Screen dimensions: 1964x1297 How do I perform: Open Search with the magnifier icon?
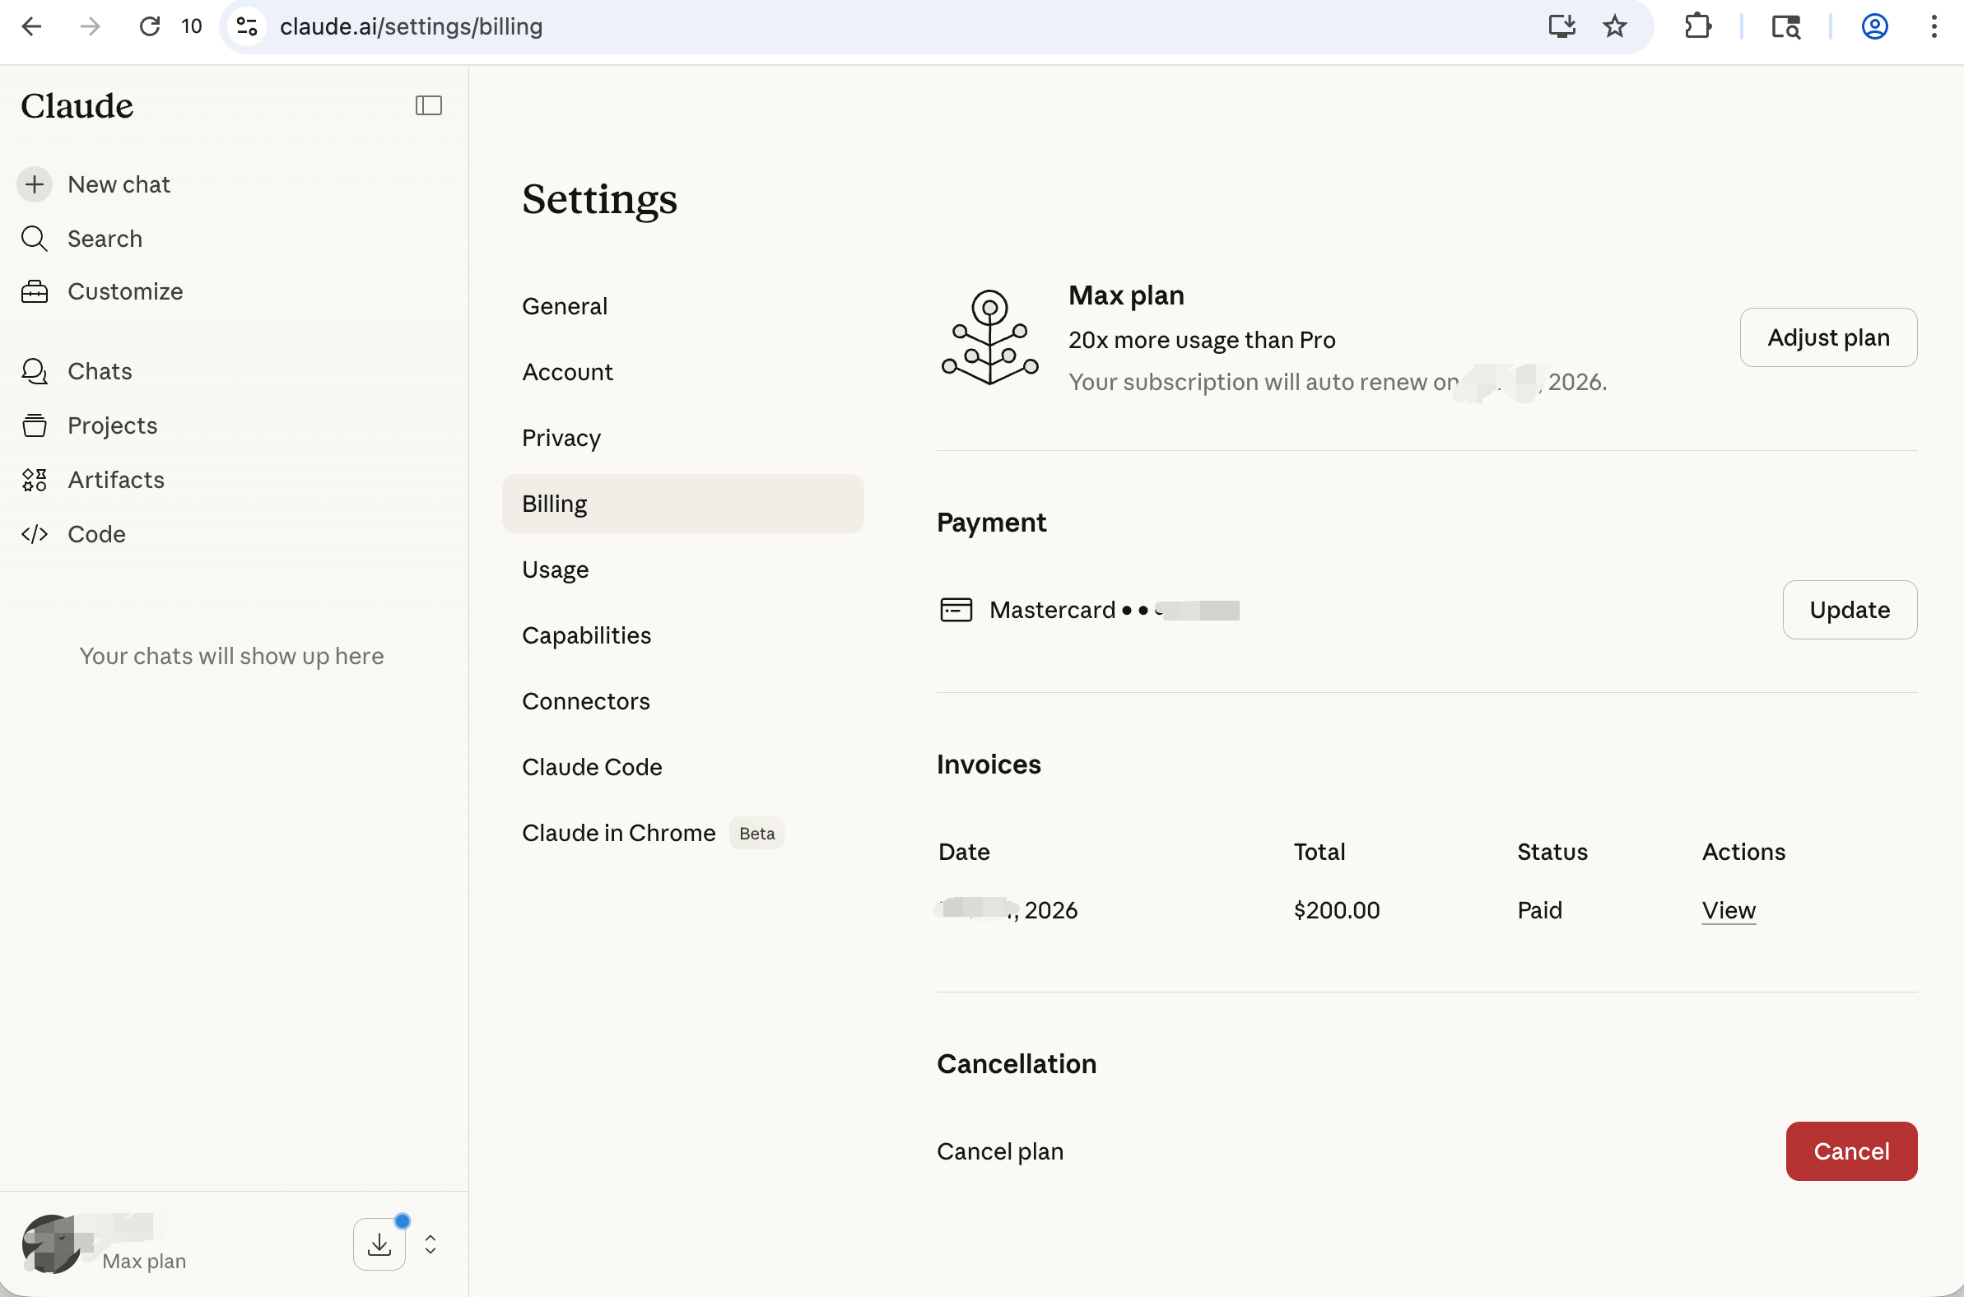click(35, 238)
